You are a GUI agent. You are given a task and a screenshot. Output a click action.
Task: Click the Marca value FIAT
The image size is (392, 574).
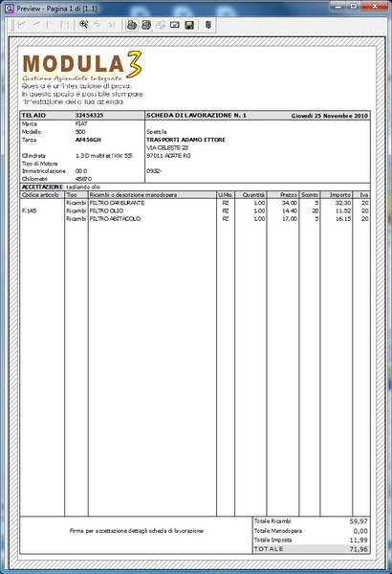81,123
